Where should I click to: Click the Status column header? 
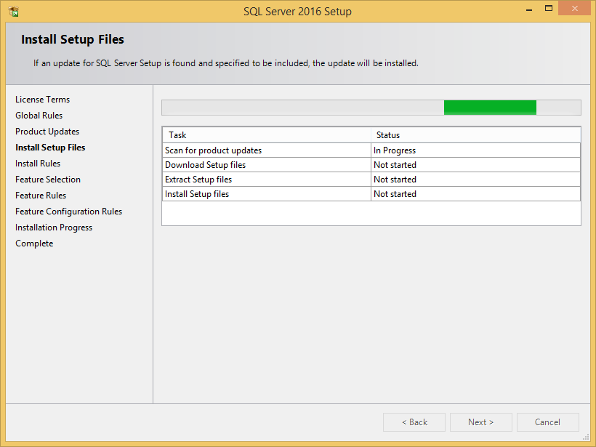(475, 135)
